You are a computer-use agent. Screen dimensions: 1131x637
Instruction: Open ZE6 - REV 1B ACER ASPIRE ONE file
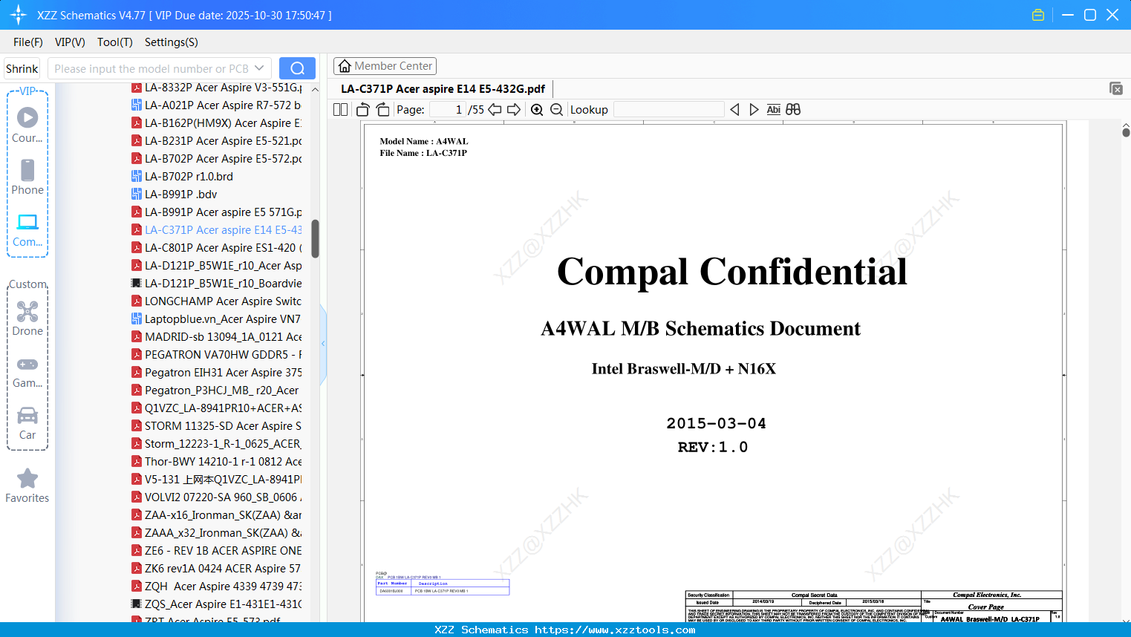pos(216,551)
